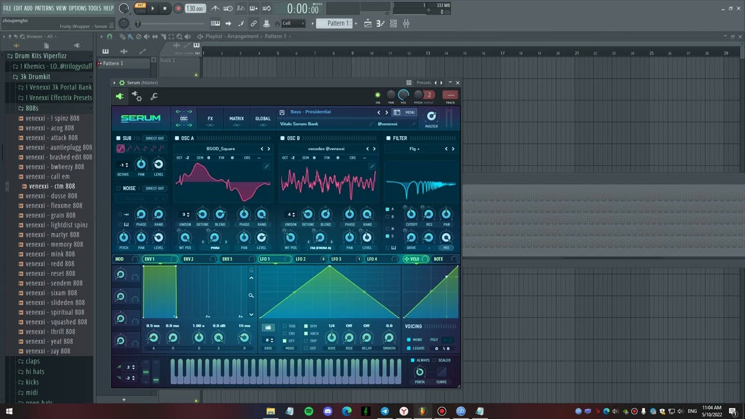Toggle OSC A enable checkbox
The width and height of the screenshot is (745, 419).
pyautogui.click(x=177, y=139)
